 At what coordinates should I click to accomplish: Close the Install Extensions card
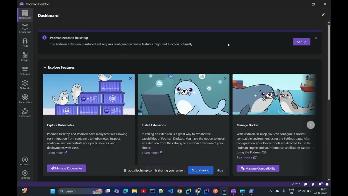[x=225, y=78]
